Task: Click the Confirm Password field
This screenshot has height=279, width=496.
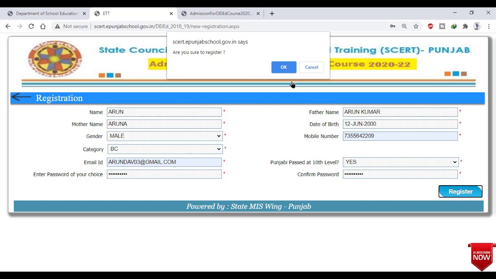Action: tap(400, 174)
